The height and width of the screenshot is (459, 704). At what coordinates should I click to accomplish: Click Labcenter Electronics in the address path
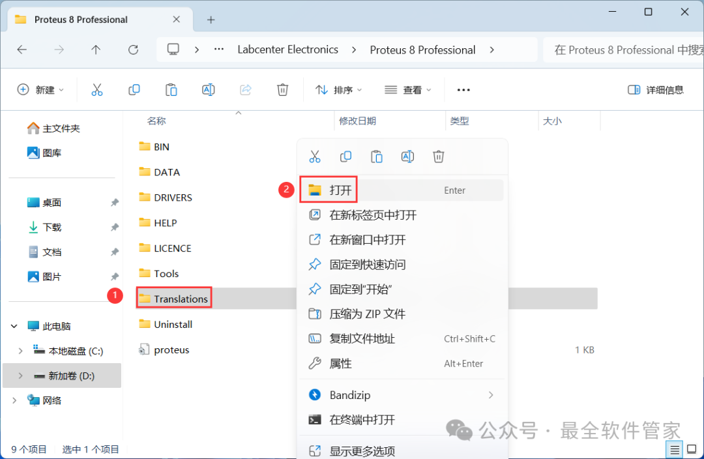coord(287,50)
